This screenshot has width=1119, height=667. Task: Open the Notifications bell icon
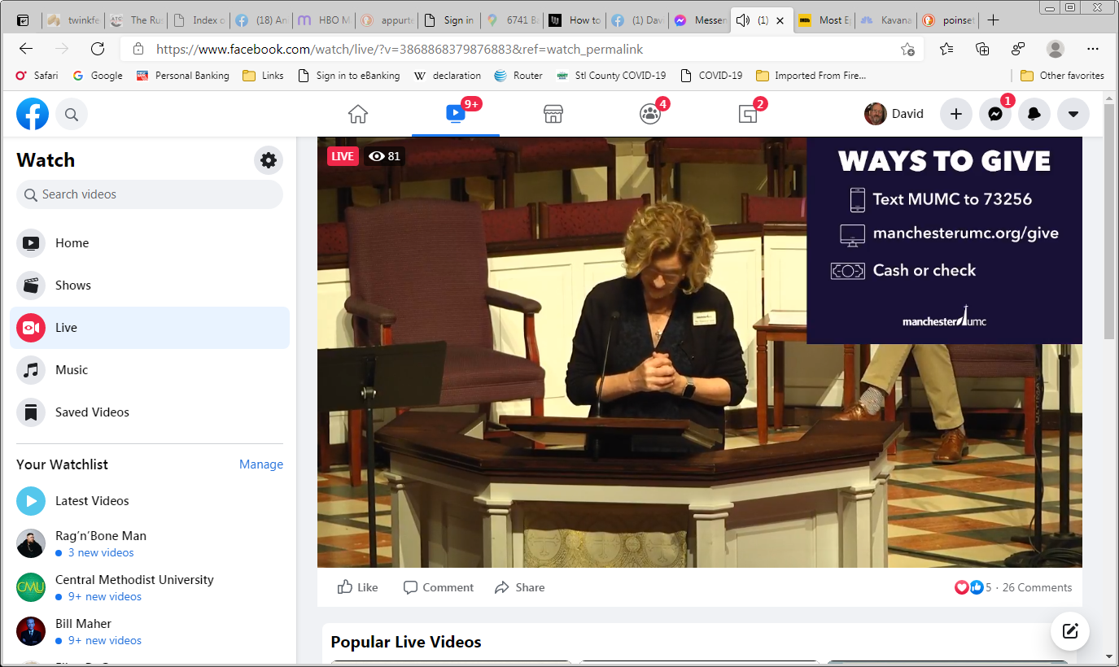pos(1034,114)
